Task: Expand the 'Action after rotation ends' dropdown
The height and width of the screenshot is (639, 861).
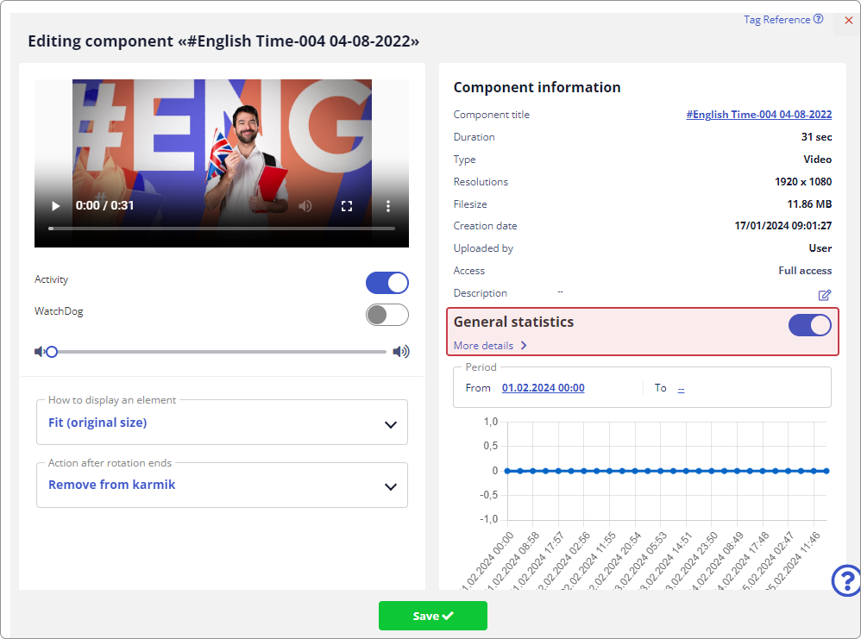Action: 222,485
